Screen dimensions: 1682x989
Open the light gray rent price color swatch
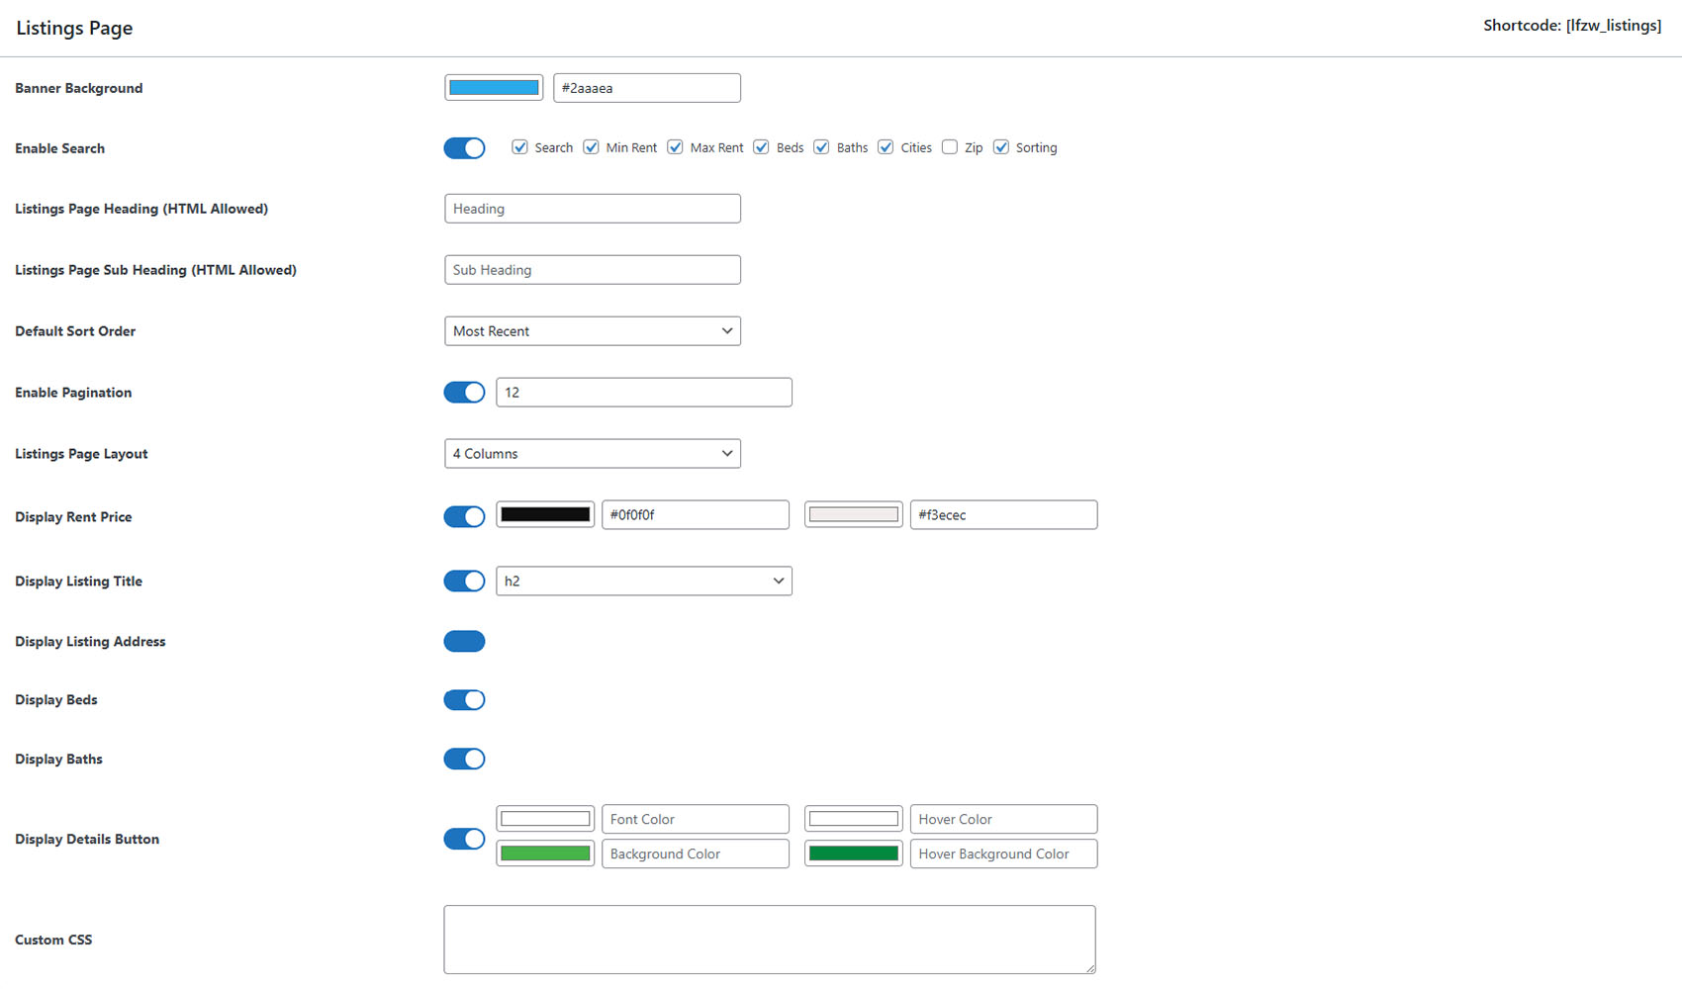(x=854, y=514)
